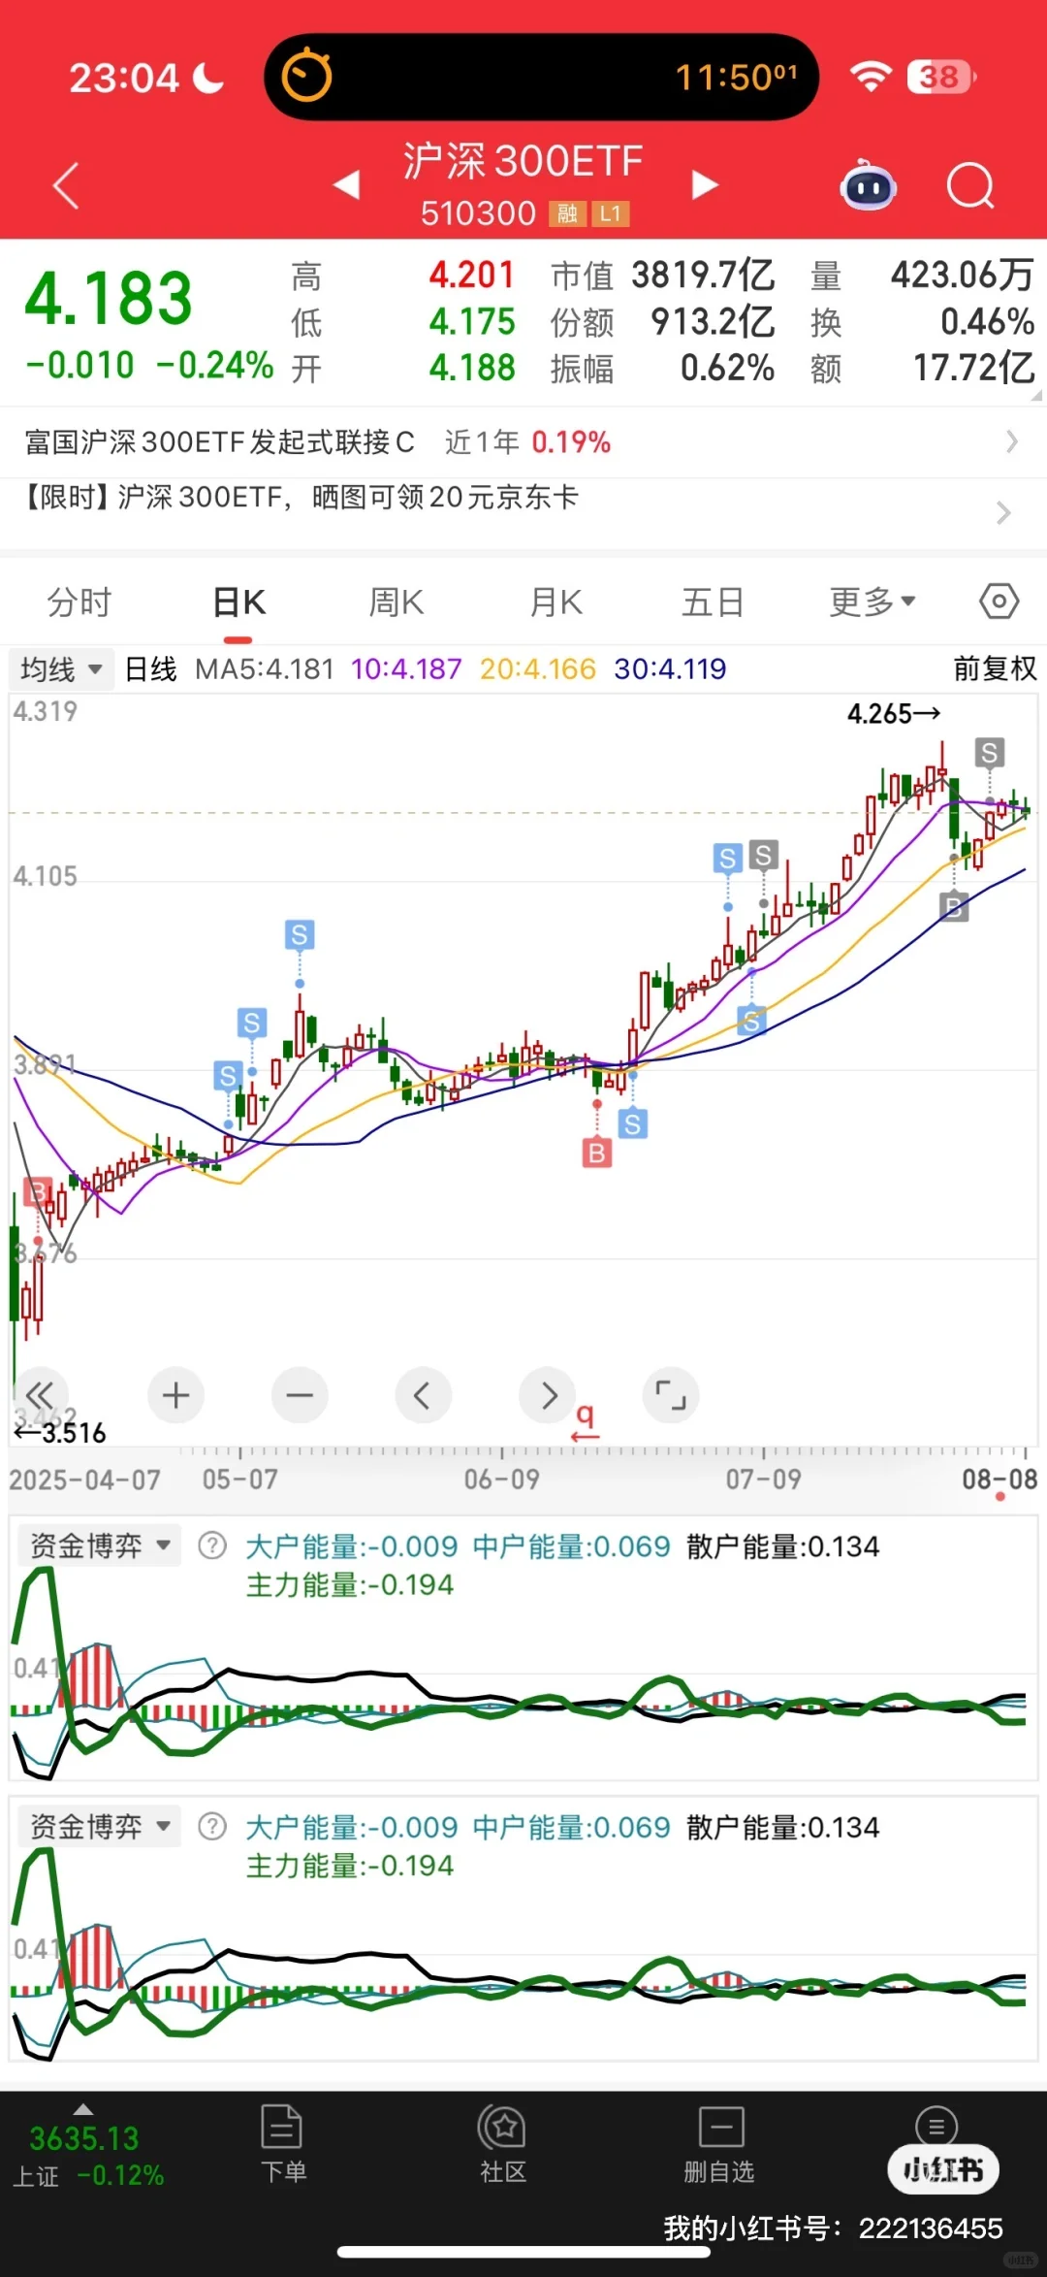Open second 资金博弈 indicator dropdown
Image resolution: width=1047 pixels, height=2277 pixels.
(x=100, y=1827)
